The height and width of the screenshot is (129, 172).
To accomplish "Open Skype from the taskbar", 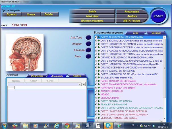I will pos(108,125).
